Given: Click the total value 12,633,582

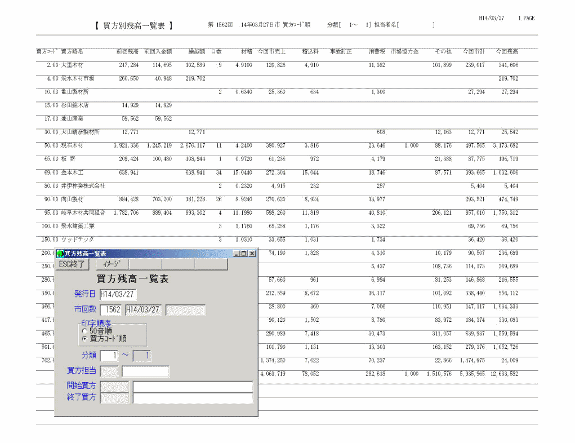Looking at the screenshot, I should tap(504, 374).
